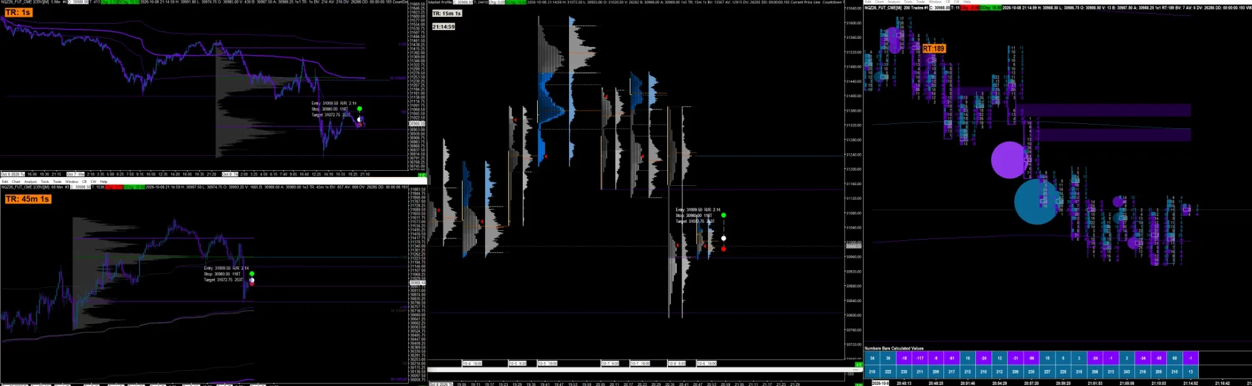Click the '10-4 18:00' session label on the Market Profile chart

pos(472,363)
